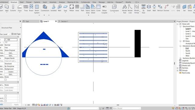
Task: Select Level 2 in Project Browser
Action: click(x=188, y=34)
